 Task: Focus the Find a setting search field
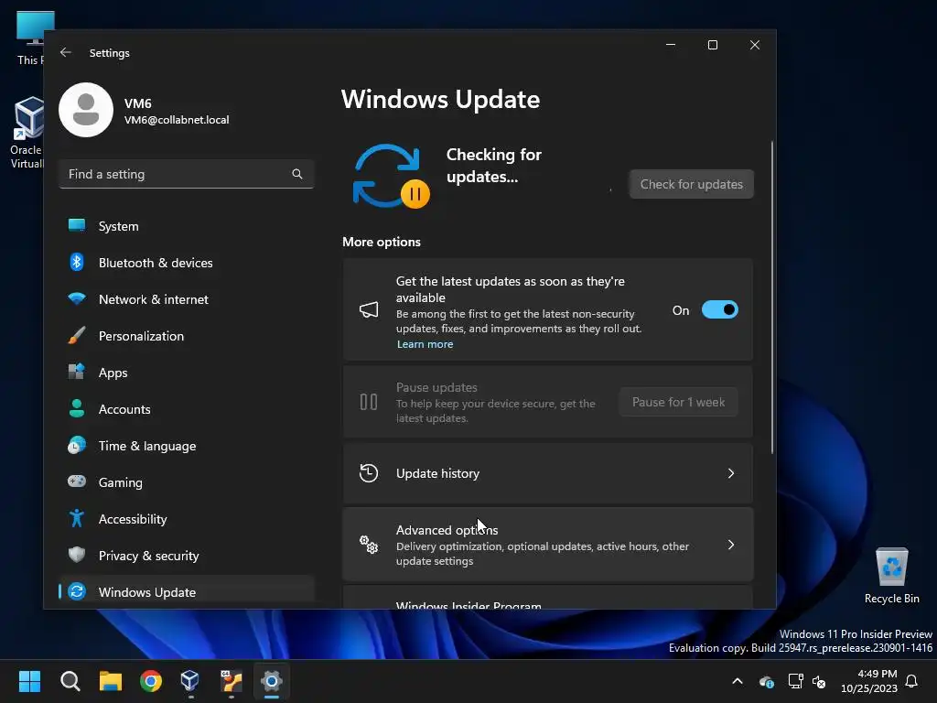[x=186, y=174]
